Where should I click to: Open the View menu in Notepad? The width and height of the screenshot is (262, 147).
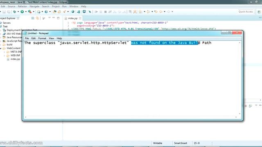[x=51, y=38]
